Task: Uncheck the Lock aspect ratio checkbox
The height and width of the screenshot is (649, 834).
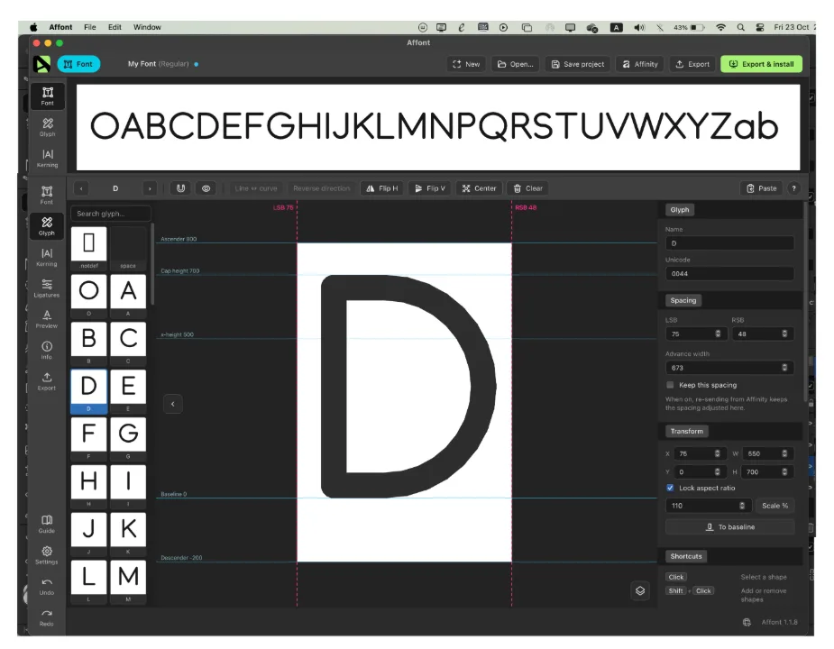Action: click(x=670, y=488)
